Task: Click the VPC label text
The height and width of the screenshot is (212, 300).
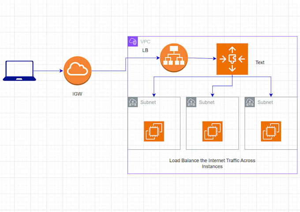Action: tap(146, 42)
